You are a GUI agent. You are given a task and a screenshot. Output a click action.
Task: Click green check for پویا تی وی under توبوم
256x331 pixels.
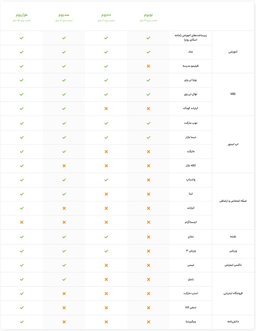click(148, 80)
